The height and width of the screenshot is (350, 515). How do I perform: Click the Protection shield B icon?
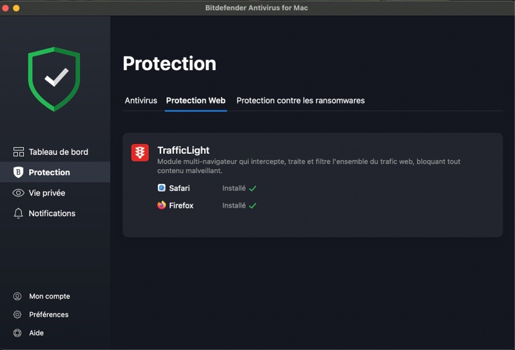click(18, 172)
